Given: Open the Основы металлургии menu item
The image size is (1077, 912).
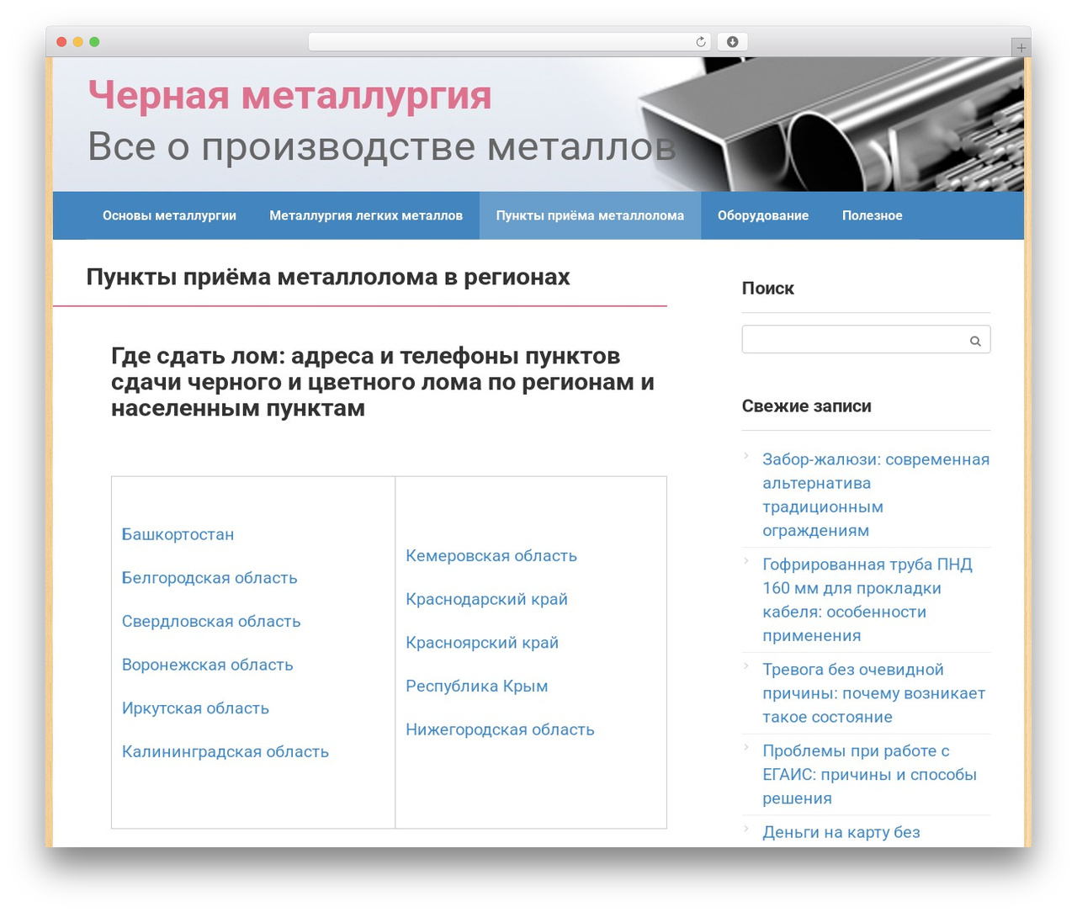Looking at the screenshot, I should (x=169, y=215).
